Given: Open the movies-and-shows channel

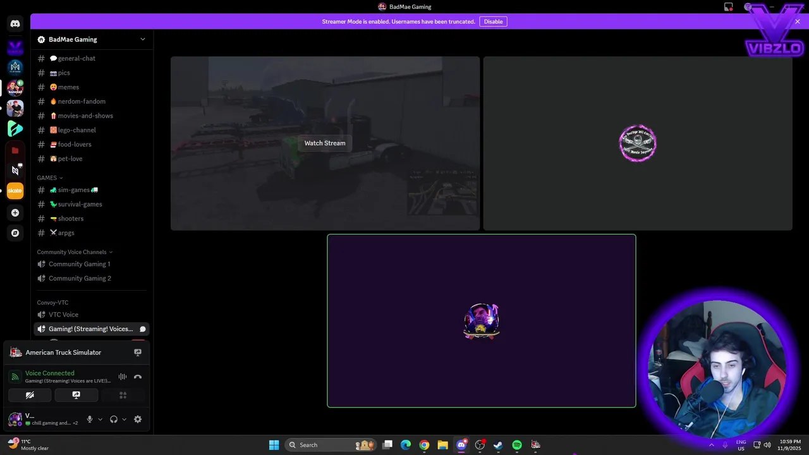Looking at the screenshot, I should pyautogui.click(x=91, y=116).
